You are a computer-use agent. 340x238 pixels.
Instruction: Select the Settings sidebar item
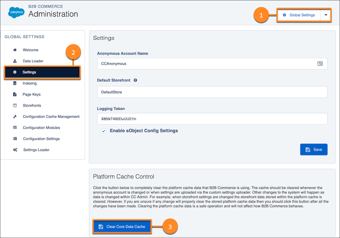click(42, 72)
